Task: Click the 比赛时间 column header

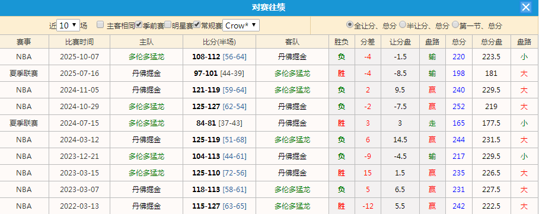Action: [79, 42]
